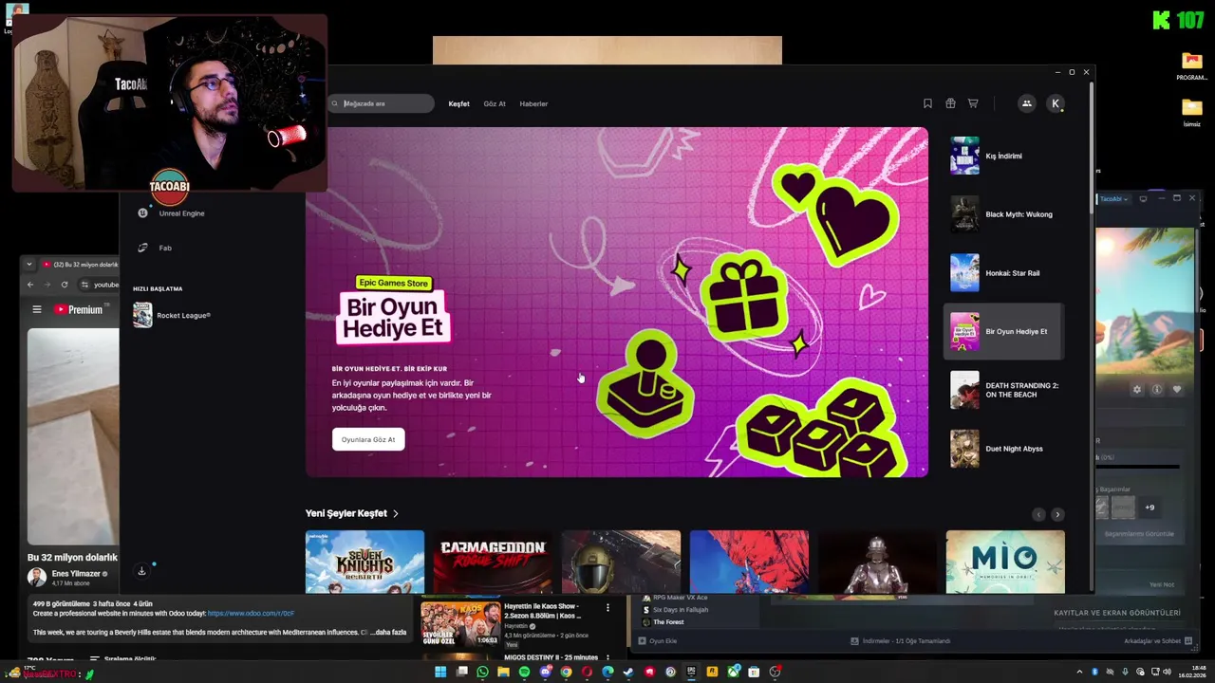This screenshot has height=683, width=1215.
Task: Open the K profile avatar in Epic
Action: (x=1056, y=103)
